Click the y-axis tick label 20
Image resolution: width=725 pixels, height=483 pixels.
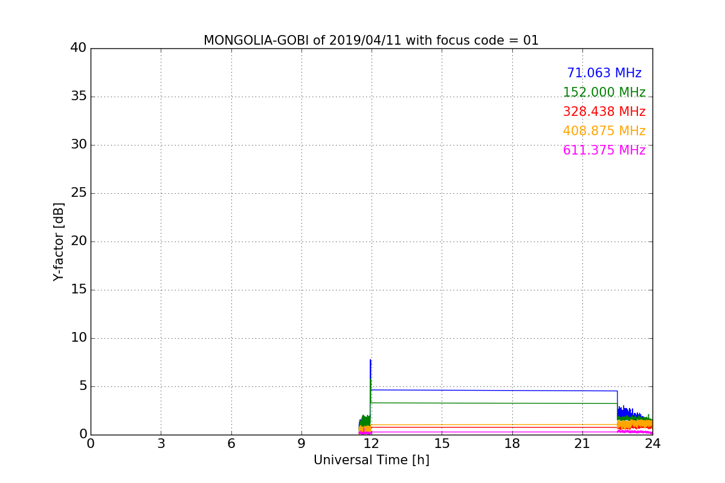tap(79, 241)
